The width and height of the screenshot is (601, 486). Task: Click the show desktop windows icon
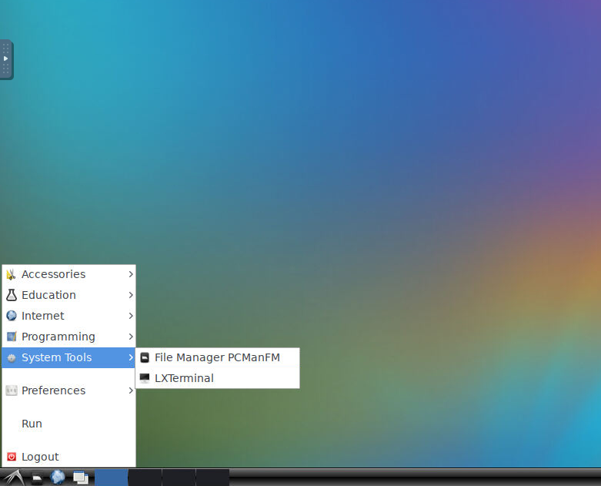coord(80,478)
